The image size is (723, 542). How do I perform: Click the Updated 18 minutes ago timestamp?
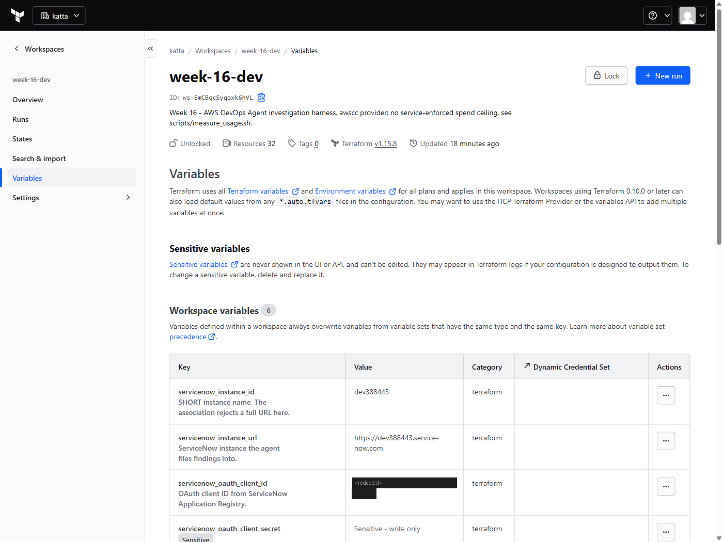[x=454, y=144]
